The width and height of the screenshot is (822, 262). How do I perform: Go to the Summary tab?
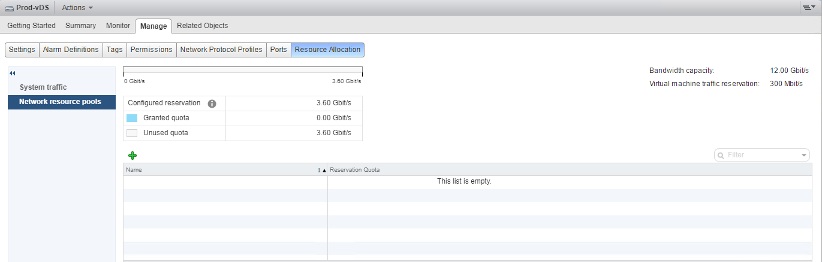80,26
